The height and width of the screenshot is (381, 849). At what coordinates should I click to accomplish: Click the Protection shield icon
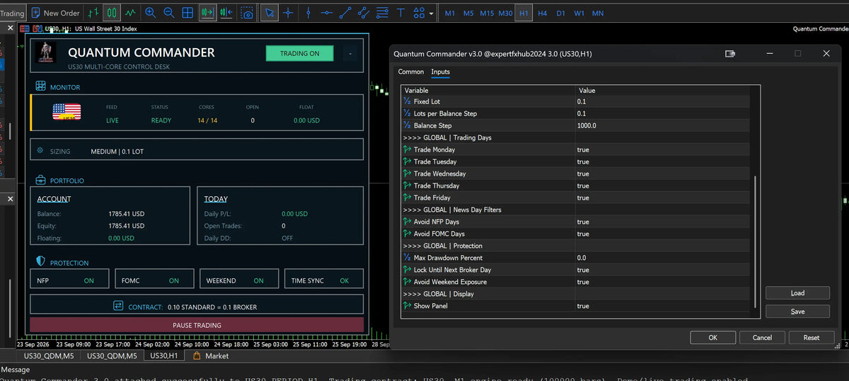[40, 261]
